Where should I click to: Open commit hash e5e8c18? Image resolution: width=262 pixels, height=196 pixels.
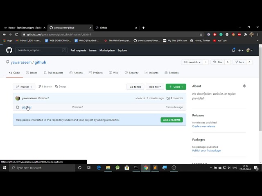[140, 98]
